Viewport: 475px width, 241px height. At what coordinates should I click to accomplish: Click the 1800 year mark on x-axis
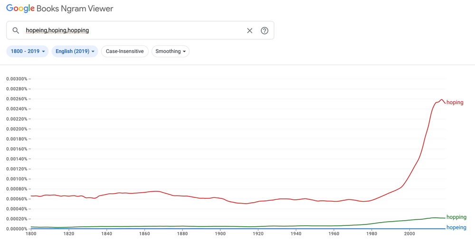(31, 233)
